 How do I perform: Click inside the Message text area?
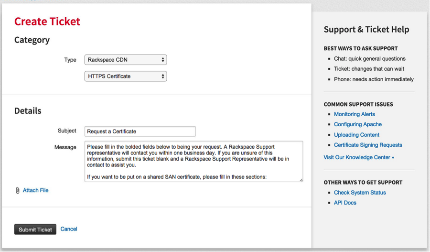193,162
